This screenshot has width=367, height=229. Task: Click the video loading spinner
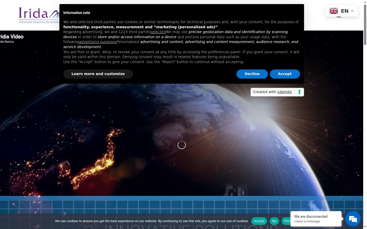point(182,145)
